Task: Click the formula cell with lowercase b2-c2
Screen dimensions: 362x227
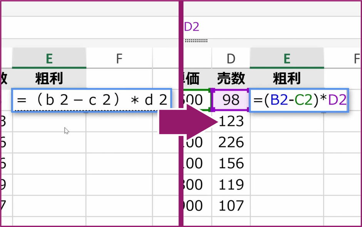Action: (92, 100)
